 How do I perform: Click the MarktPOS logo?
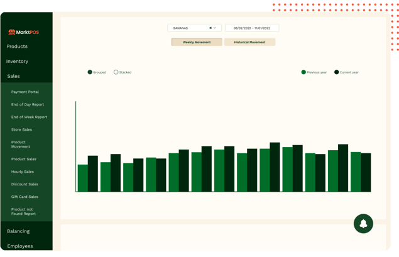coord(23,32)
